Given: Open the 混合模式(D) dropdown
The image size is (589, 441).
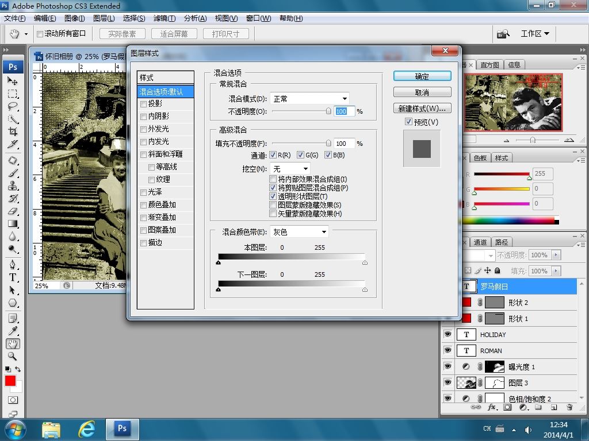Looking at the screenshot, I should (x=309, y=99).
